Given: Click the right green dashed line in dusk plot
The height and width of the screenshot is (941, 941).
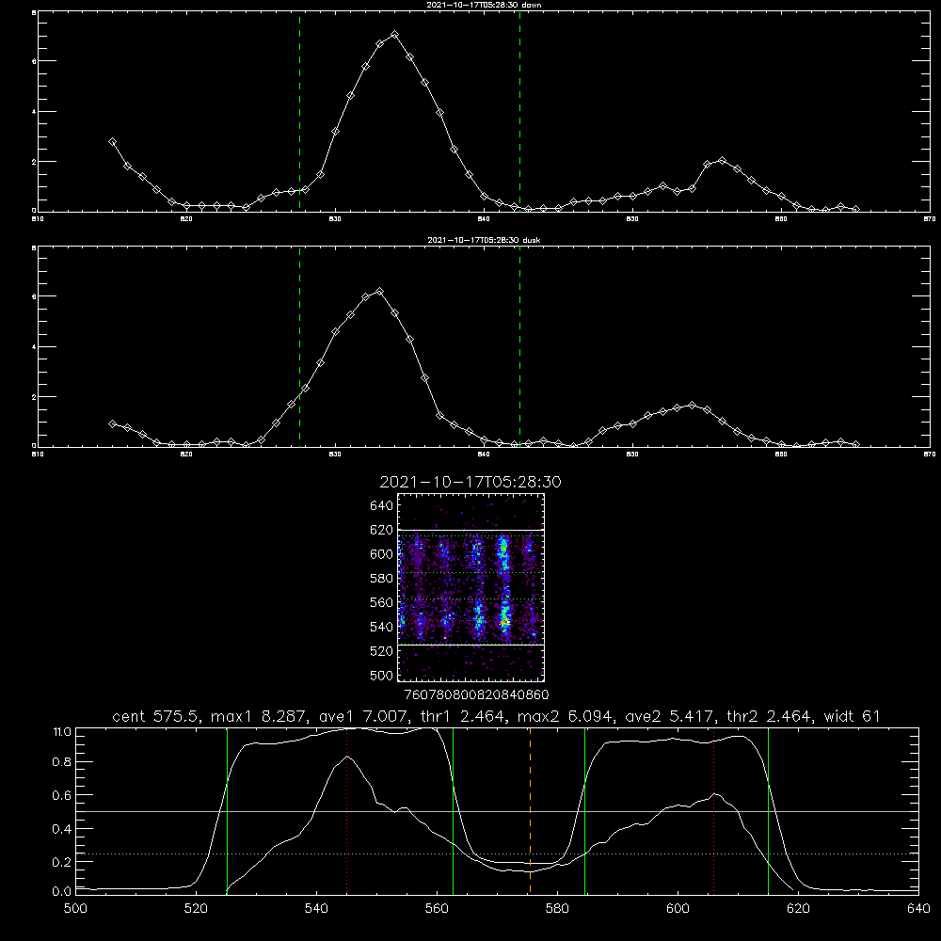Looking at the screenshot, I should click(x=519, y=346).
